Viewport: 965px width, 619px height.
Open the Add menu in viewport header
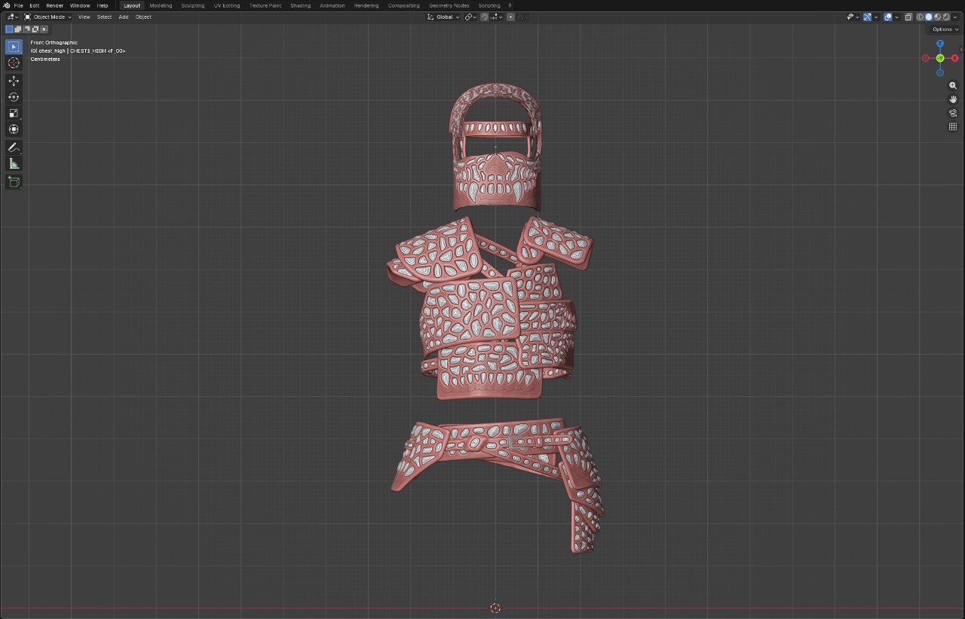pyautogui.click(x=123, y=17)
